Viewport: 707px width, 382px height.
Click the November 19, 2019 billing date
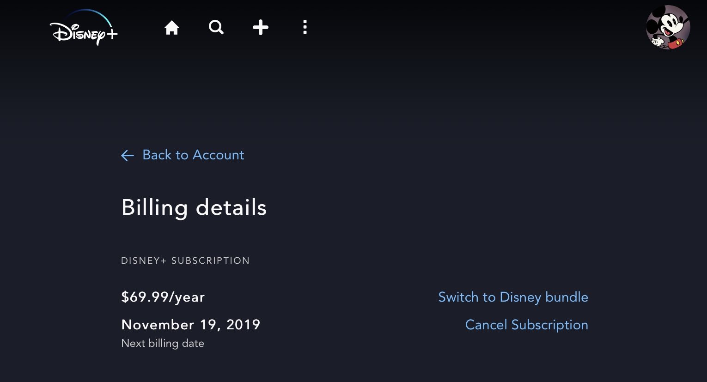190,325
